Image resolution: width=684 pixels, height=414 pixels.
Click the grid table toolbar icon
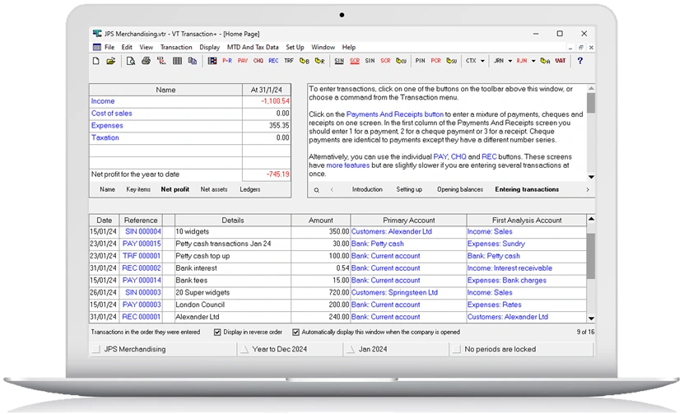tap(177, 61)
